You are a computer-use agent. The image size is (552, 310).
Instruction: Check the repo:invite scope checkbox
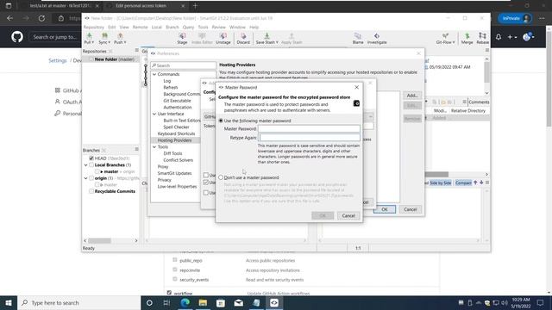point(174,270)
